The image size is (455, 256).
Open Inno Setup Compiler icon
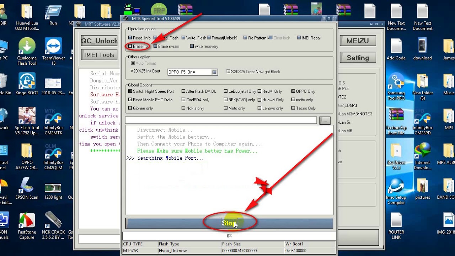click(396, 191)
